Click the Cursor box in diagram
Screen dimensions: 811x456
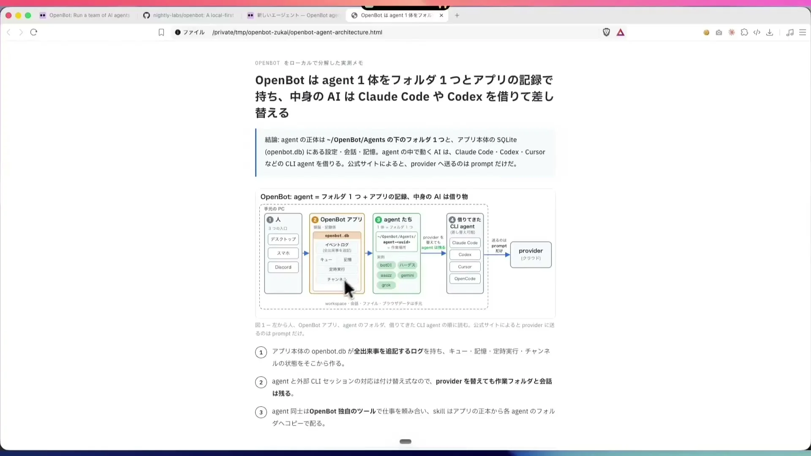click(465, 267)
